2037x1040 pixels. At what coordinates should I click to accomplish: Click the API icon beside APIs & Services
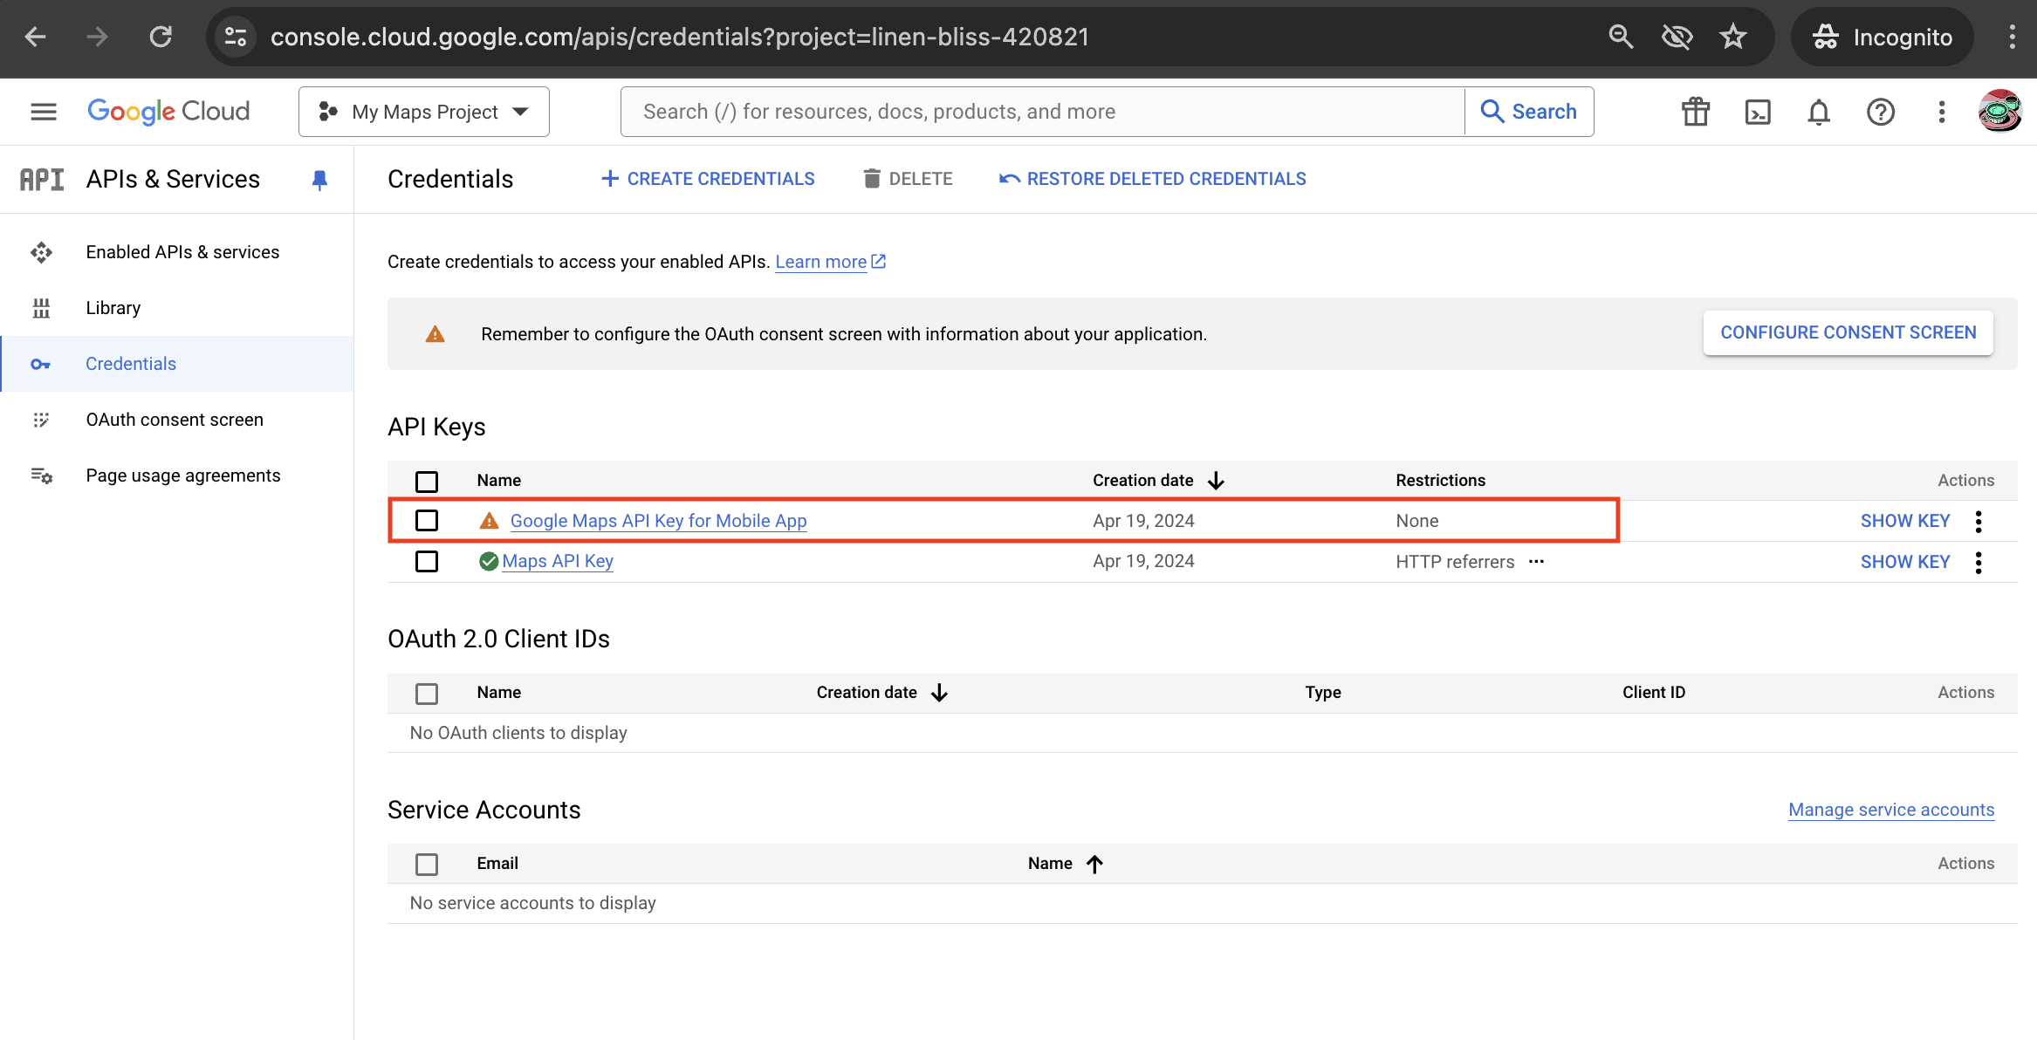pyautogui.click(x=42, y=179)
